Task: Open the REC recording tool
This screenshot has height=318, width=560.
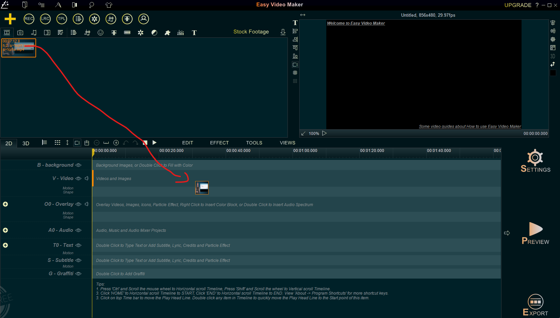Action: [29, 19]
